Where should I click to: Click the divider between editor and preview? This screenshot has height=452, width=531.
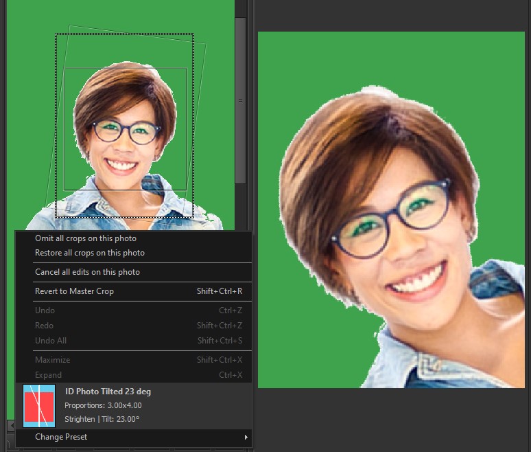pos(250,137)
